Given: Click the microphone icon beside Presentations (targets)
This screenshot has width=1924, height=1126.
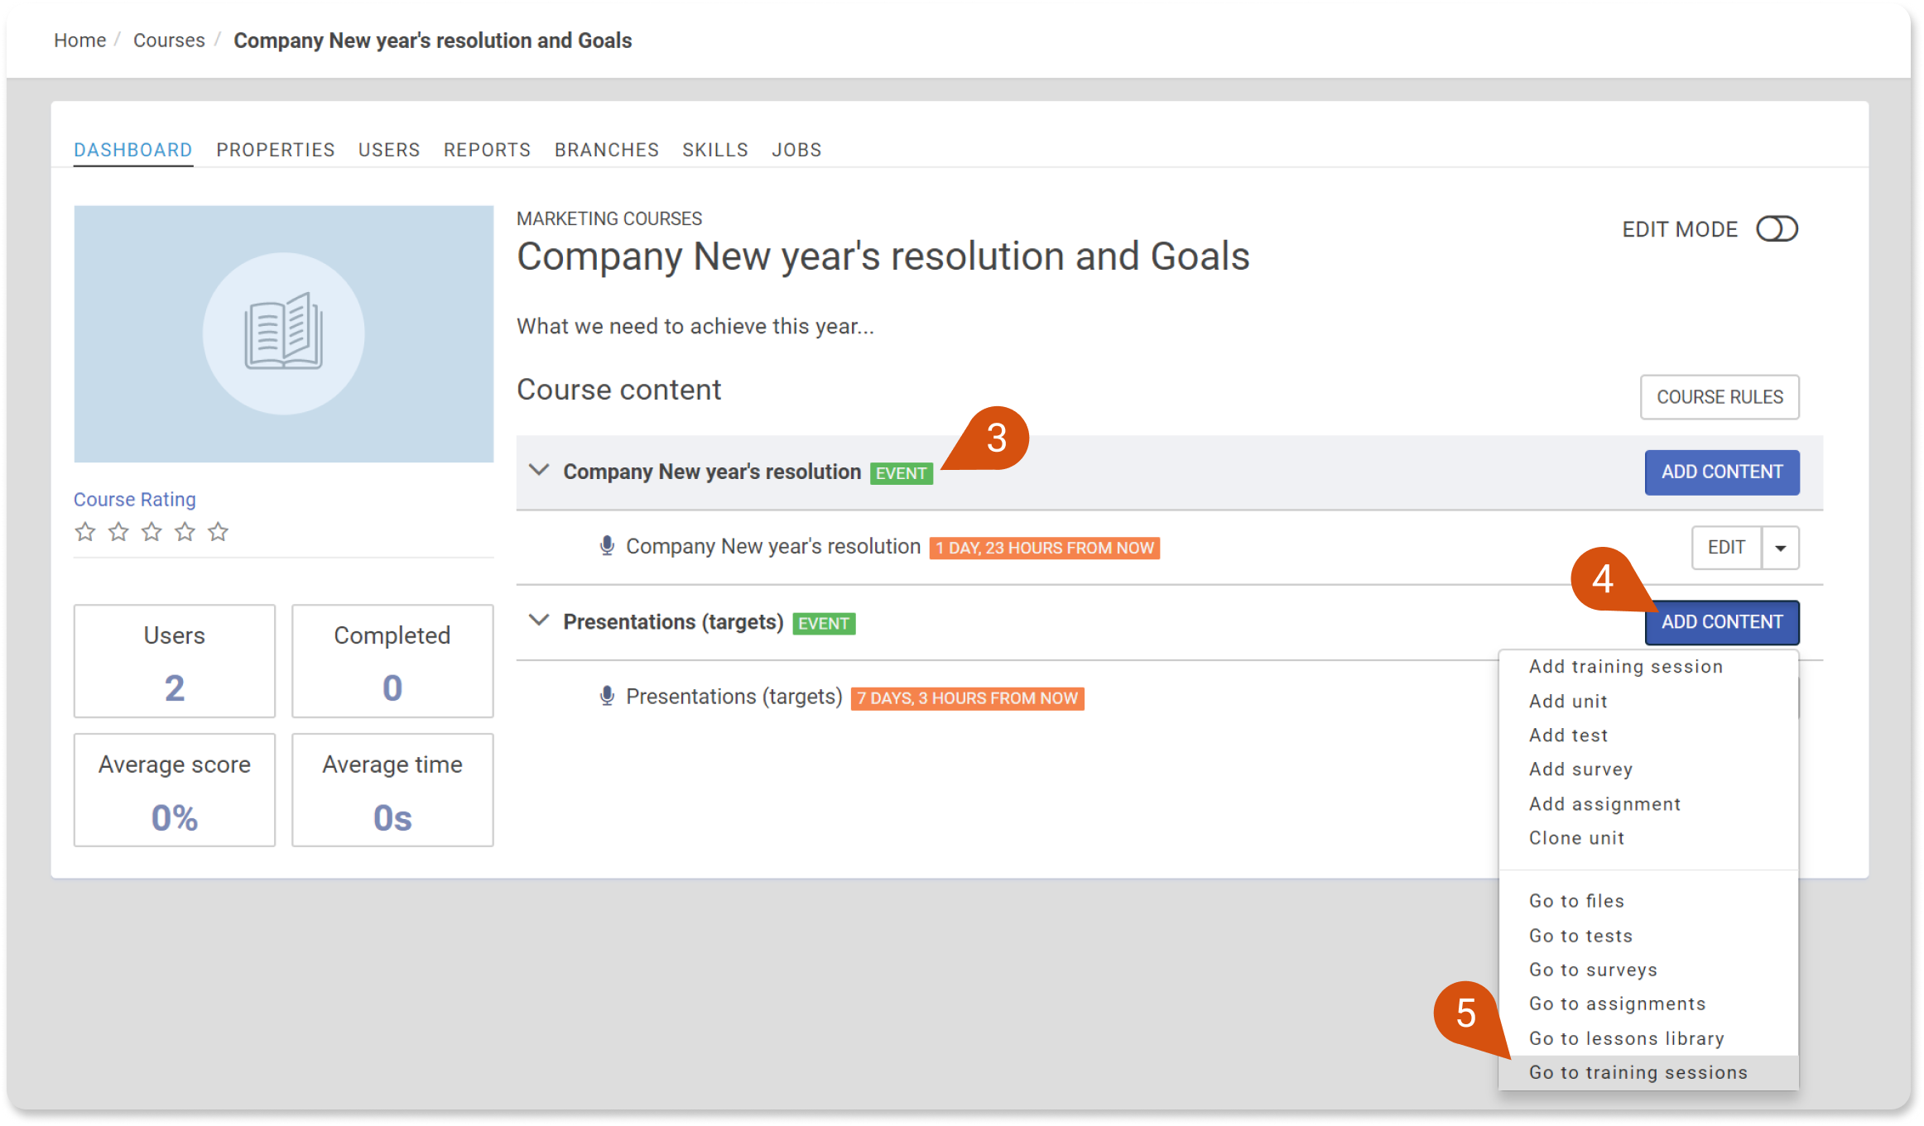Looking at the screenshot, I should [x=607, y=697].
